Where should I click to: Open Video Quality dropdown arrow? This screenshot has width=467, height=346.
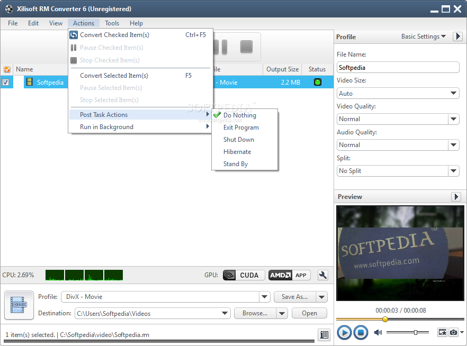(453, 119)
